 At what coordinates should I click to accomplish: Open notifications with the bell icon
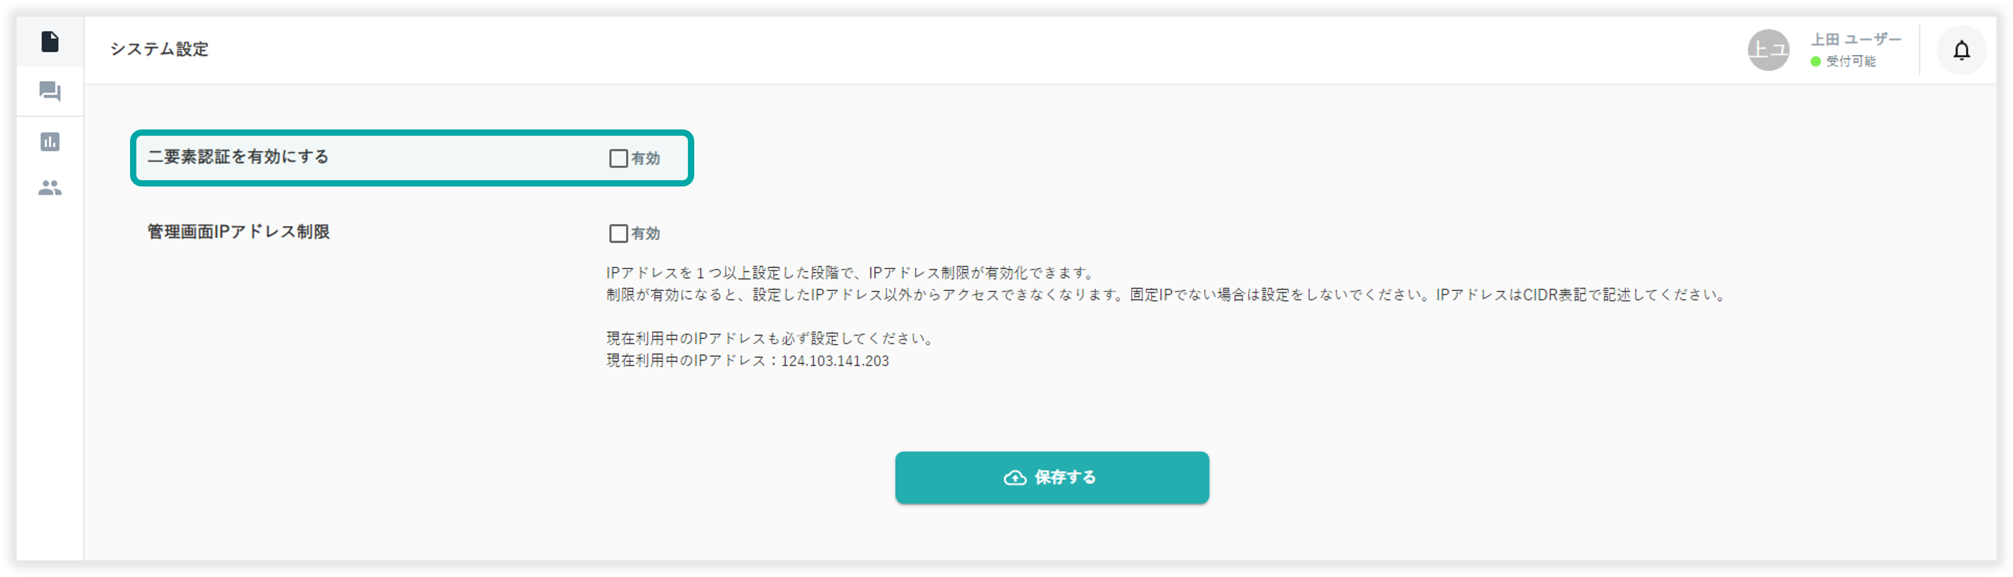pyautogui.click(x=1961, y=51)
